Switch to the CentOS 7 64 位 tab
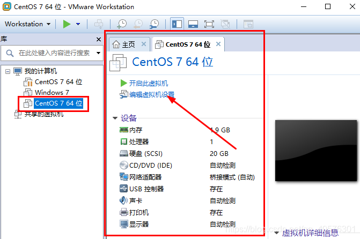Viewport: 360px width, 239px height. pyautogui.click(x=188, y=44)
